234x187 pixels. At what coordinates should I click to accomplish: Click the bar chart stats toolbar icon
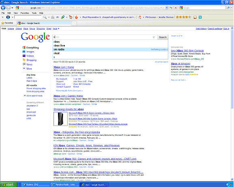tap(53, 17)
